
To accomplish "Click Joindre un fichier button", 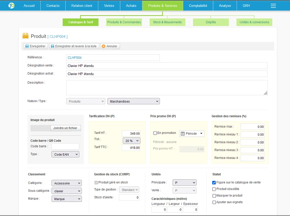I will coord(65,128).
